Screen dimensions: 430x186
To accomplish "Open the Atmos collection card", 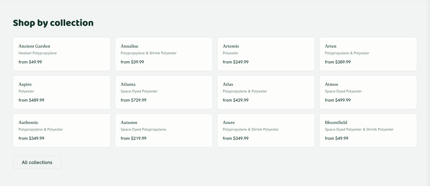I will [368, 92].
